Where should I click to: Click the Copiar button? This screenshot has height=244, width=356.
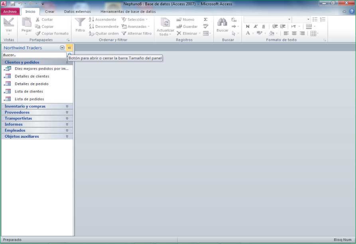point(45,27)
